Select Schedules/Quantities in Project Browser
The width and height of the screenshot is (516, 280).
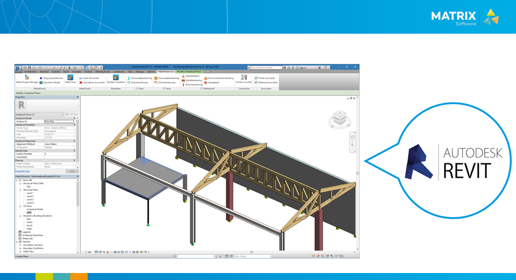[x=33, y=235]
